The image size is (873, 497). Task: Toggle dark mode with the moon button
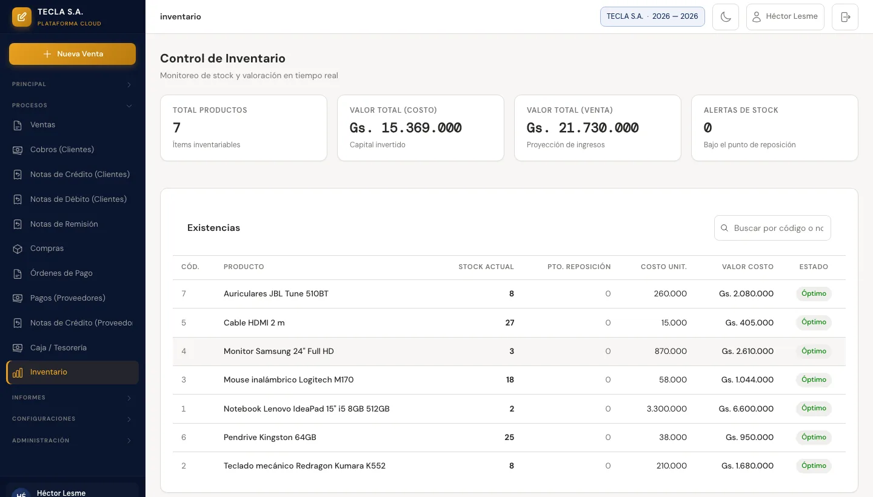(726, 17)
